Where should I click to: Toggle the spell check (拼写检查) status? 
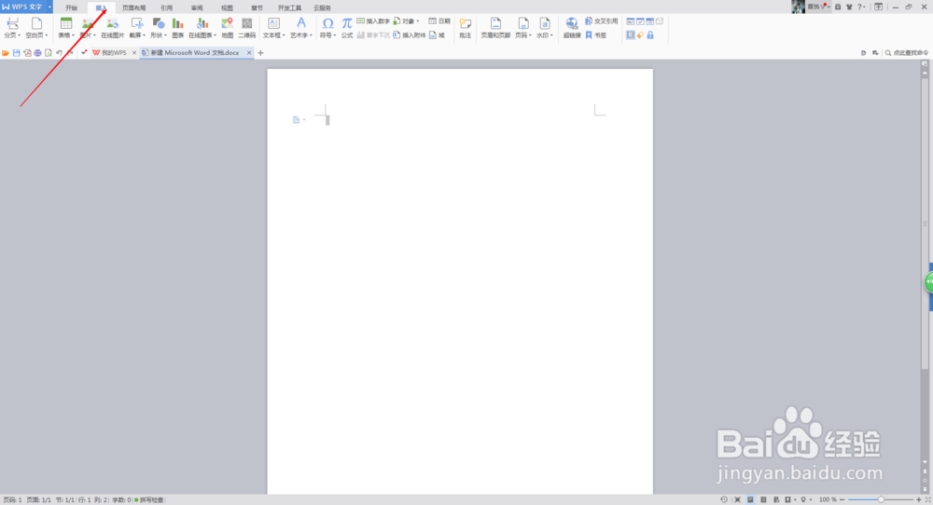(148, 500)
